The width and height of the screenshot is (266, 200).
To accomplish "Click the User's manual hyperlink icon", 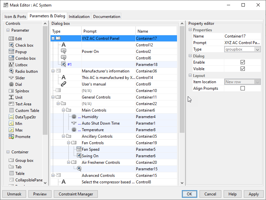I will 64,84.
